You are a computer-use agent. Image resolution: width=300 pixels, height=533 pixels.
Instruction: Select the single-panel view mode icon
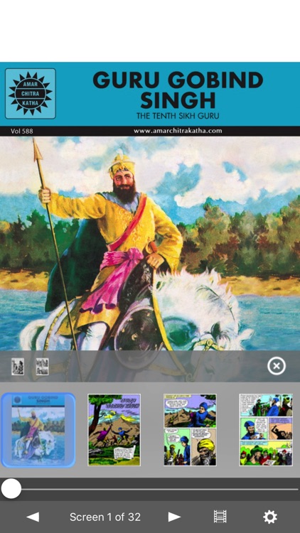tap(18, 367)
